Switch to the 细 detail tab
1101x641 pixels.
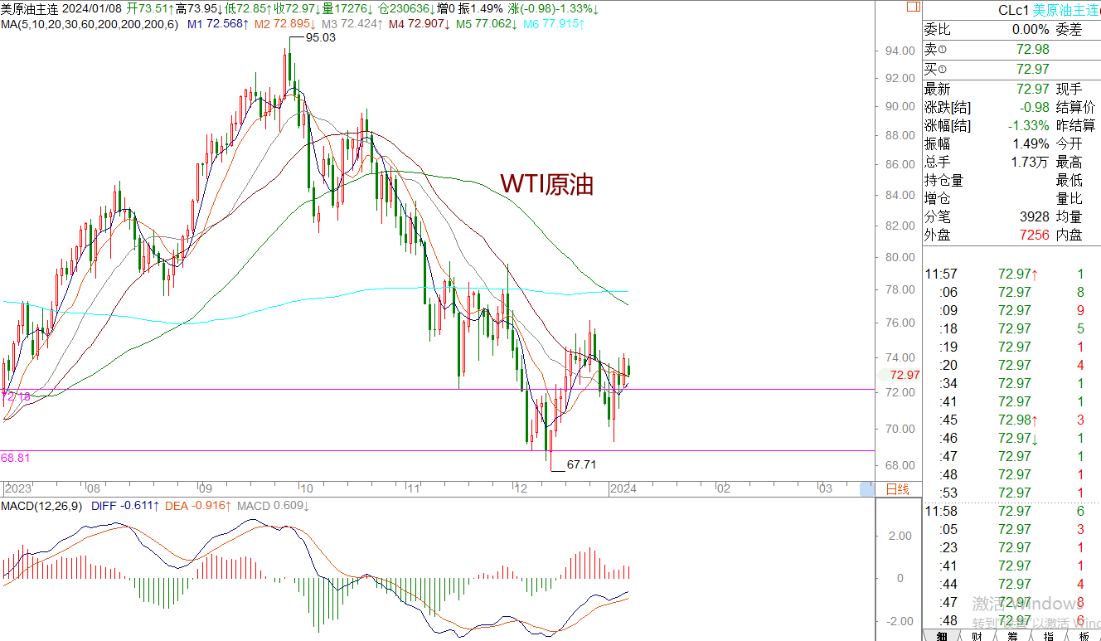(x=941, y=636)
